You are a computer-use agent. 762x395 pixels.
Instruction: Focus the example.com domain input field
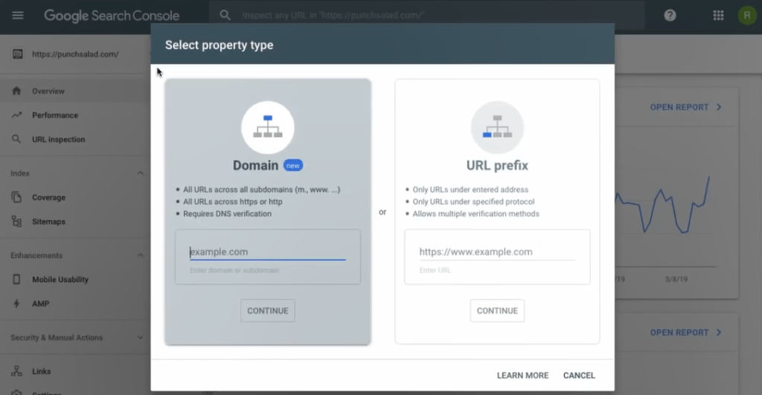click(x=268, y=251)
